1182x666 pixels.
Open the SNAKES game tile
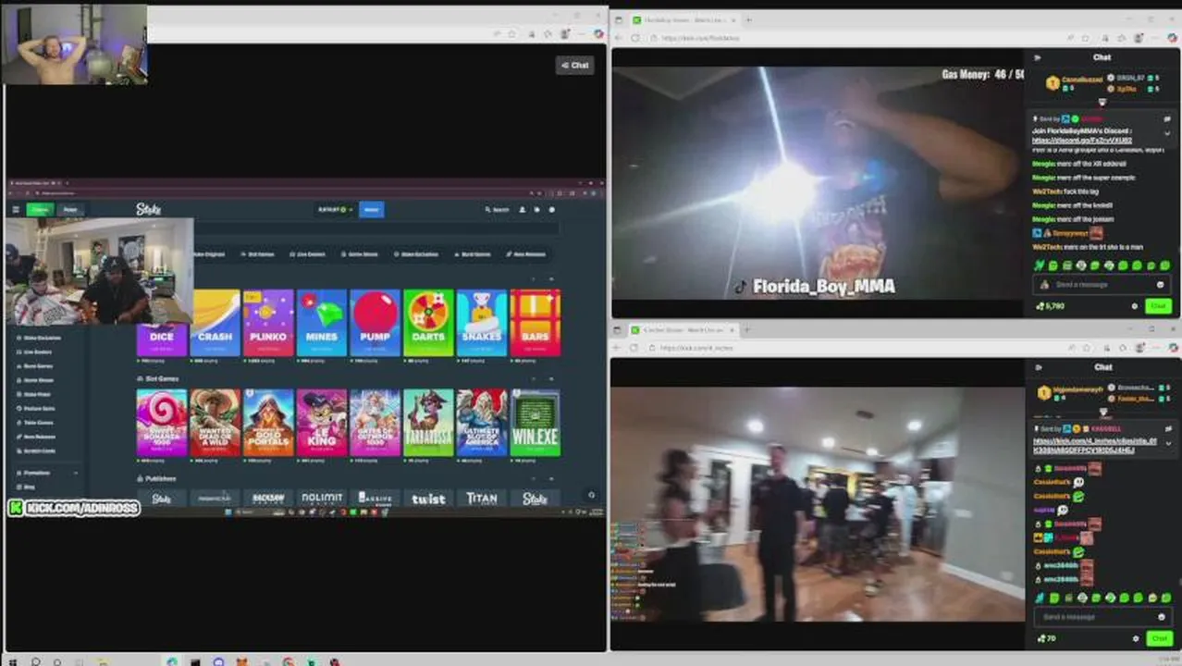482,323
